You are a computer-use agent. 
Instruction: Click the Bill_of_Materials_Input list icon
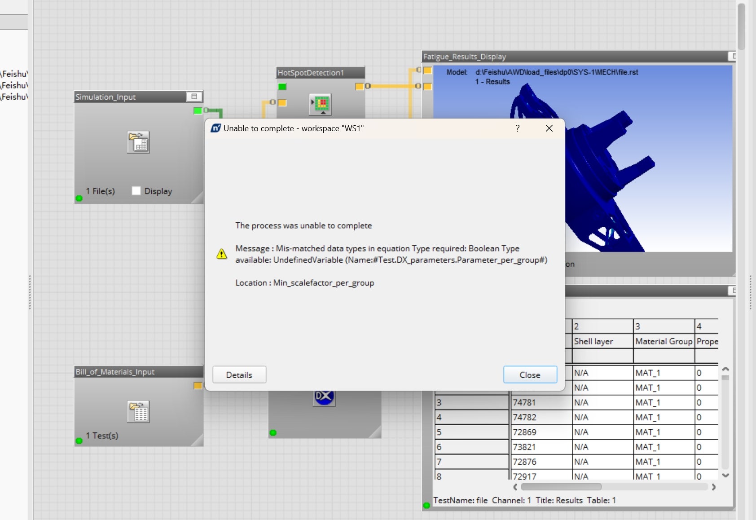[x=138, y=412]
